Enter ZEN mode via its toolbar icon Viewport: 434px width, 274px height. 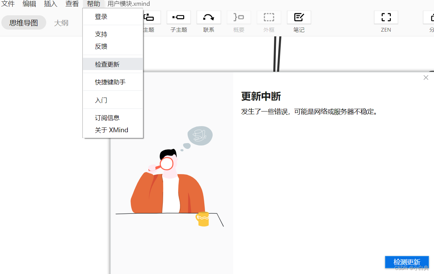[386, 17]
